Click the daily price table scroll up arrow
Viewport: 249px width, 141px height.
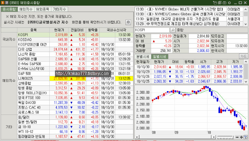click(246, 61)
